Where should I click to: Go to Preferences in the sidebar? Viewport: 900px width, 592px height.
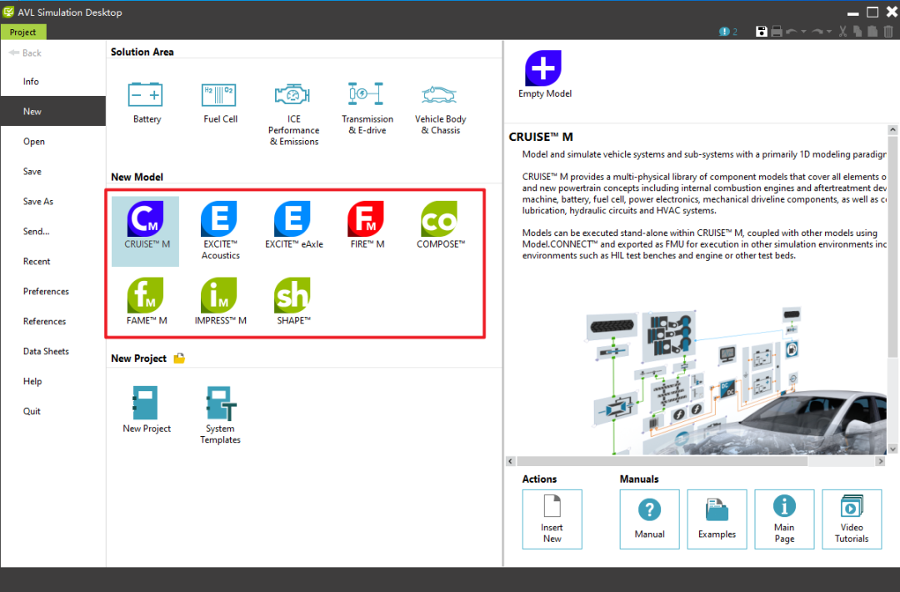[46, 291]
